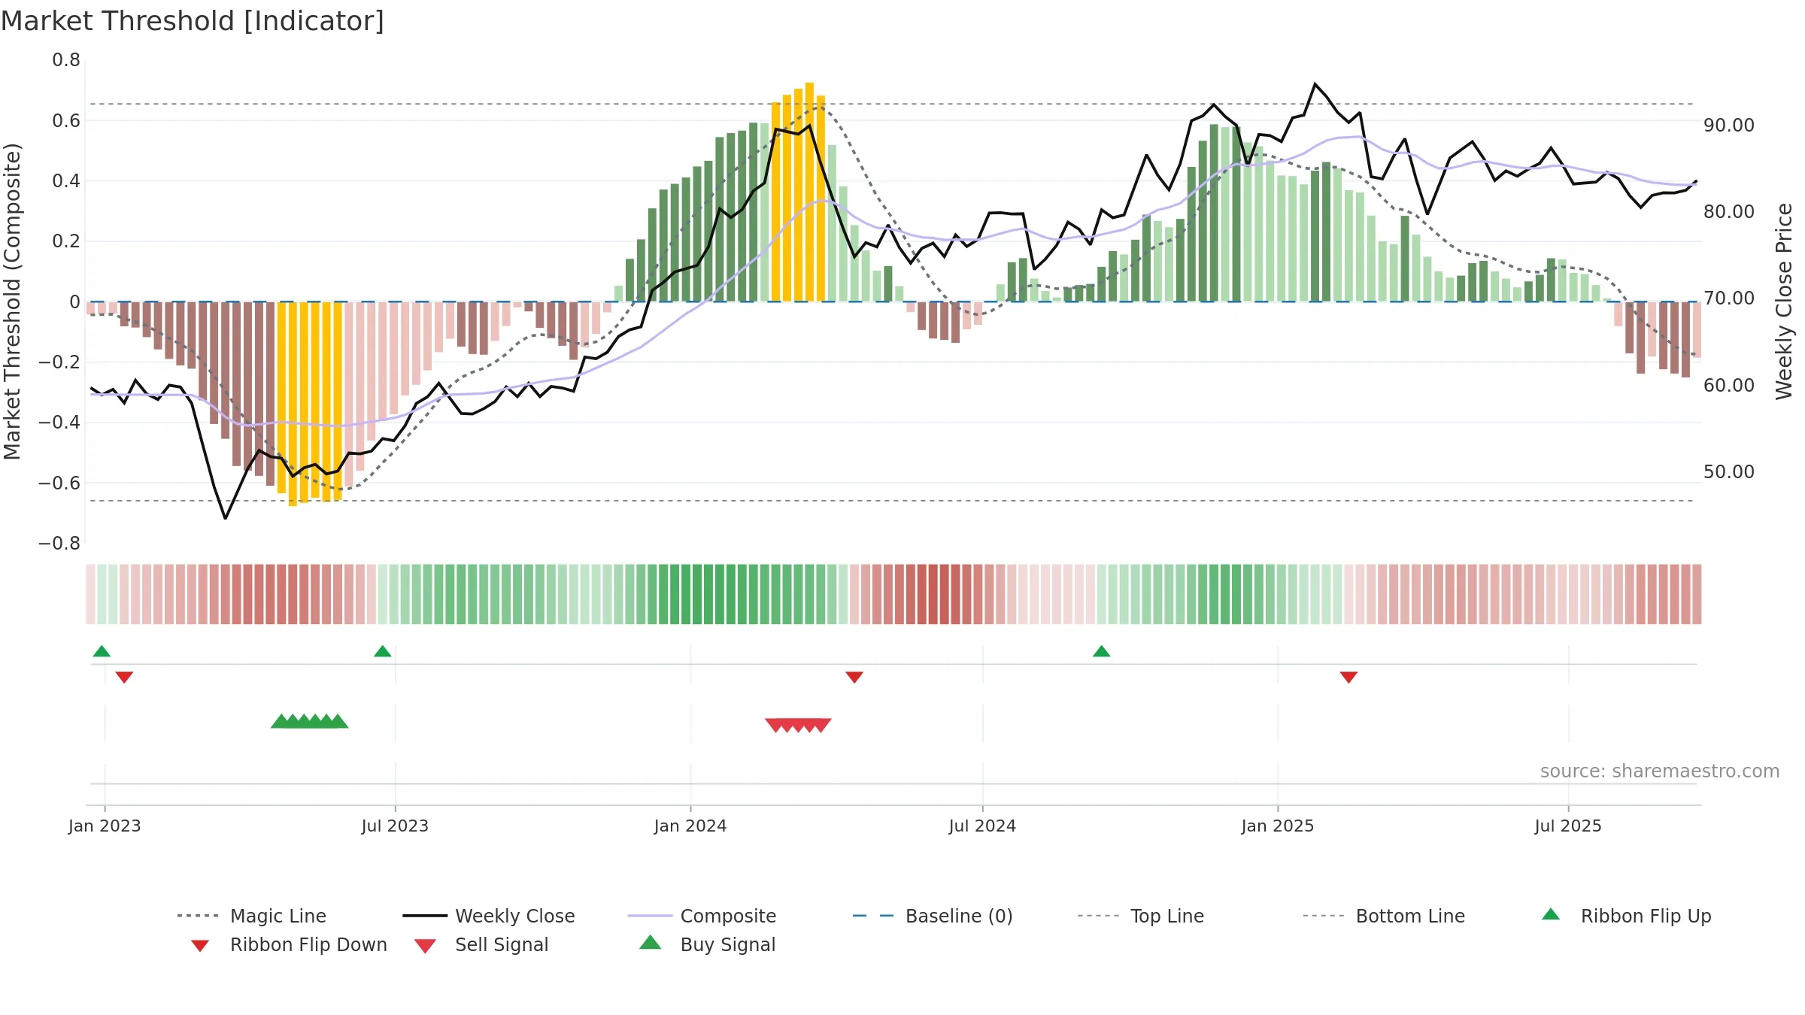Click the −0.8 composite axis label
The height and width of the screenshot is (1015, 1805).
(59, 543)
